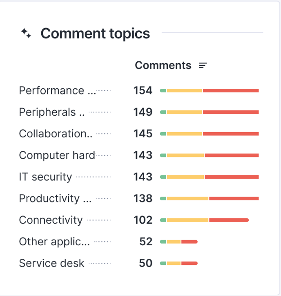Click the yellow segment of Peripherals bar
Viewport: 281px width, 296px height.
[185, 112]
